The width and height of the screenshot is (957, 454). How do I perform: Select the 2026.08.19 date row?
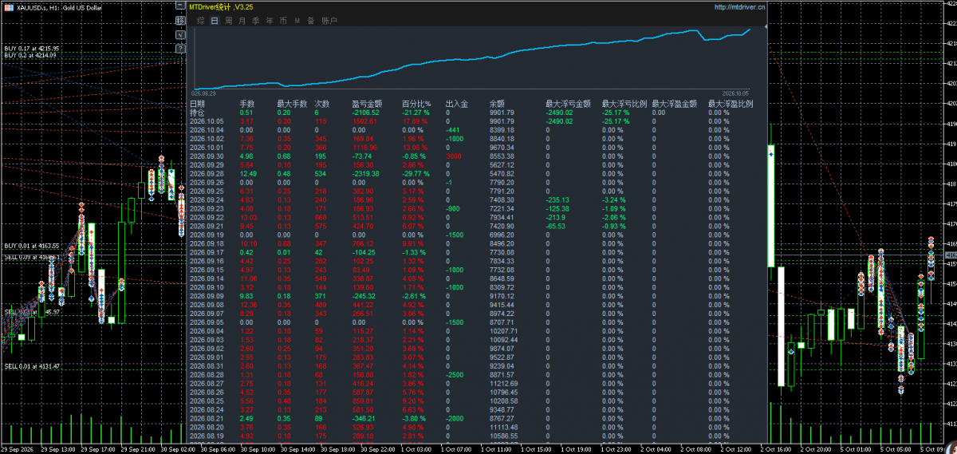(205, 436)
